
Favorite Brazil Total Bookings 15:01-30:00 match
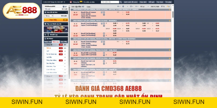tap(104, 42)
